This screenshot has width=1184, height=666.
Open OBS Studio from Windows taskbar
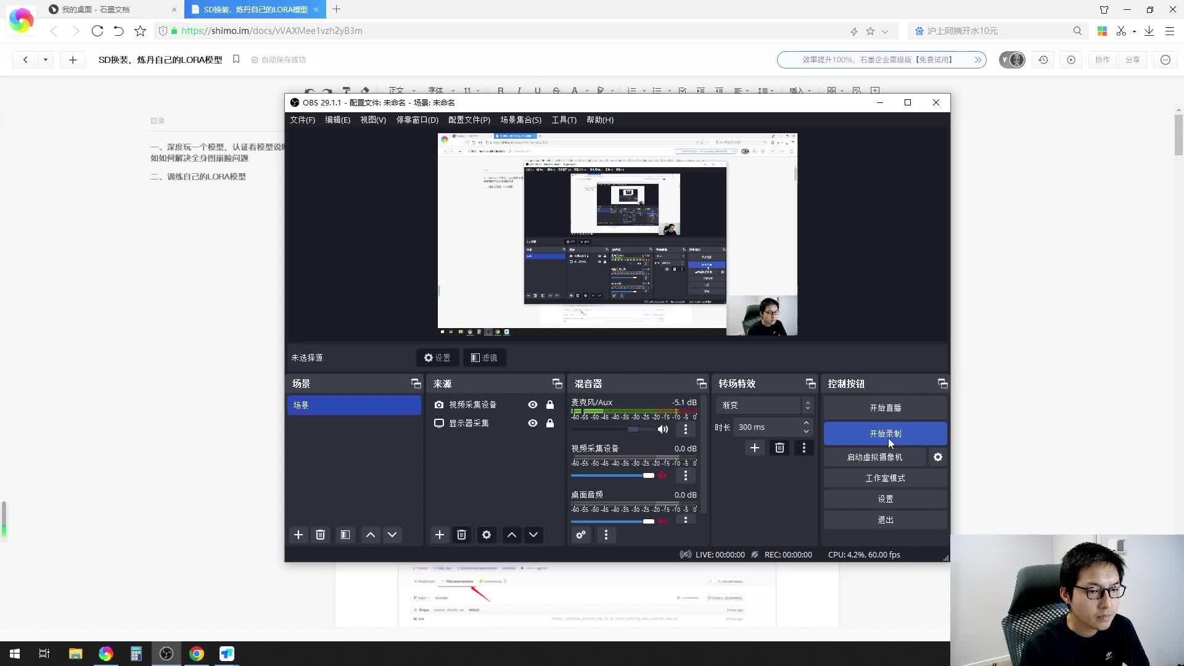click(166, 654)
